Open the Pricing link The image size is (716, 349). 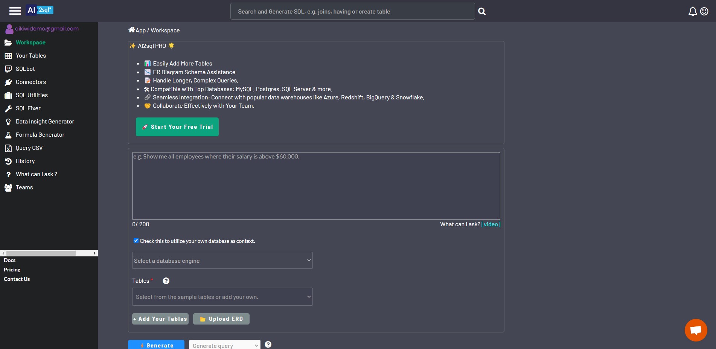(12, 270)
